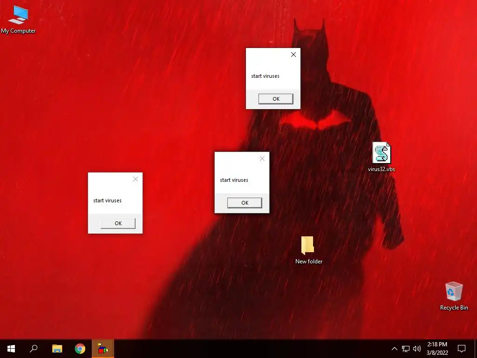Switch to the active colored-blocks taskbar app
The image size is (477, 358).
[x=103, y=349]
